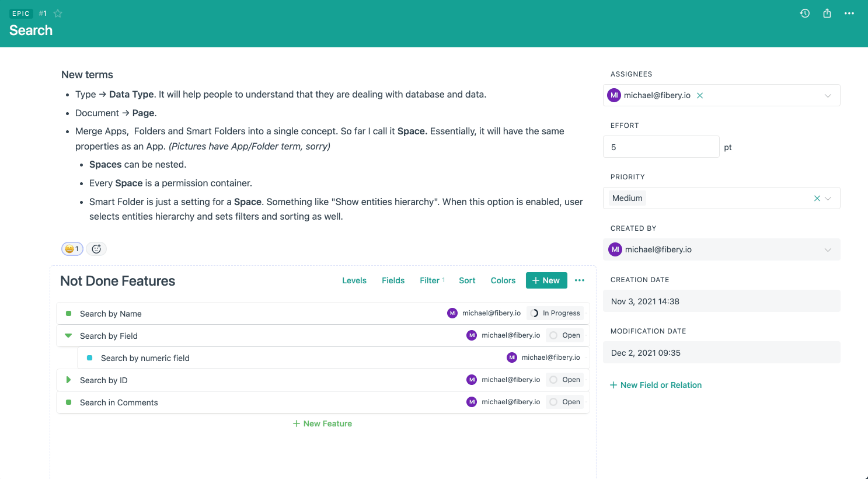Open the version history clock icon

tap(805, 13)
